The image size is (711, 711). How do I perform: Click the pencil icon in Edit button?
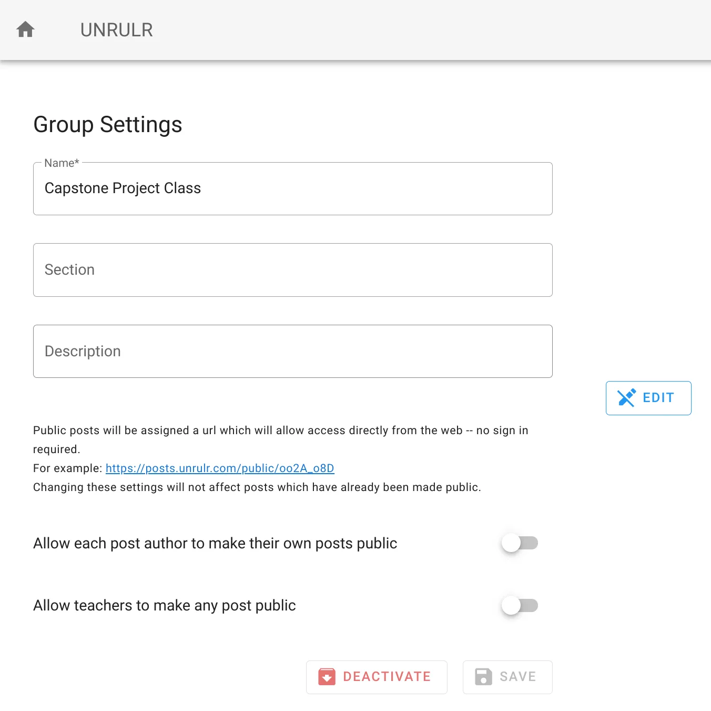(x=626, y=398)
